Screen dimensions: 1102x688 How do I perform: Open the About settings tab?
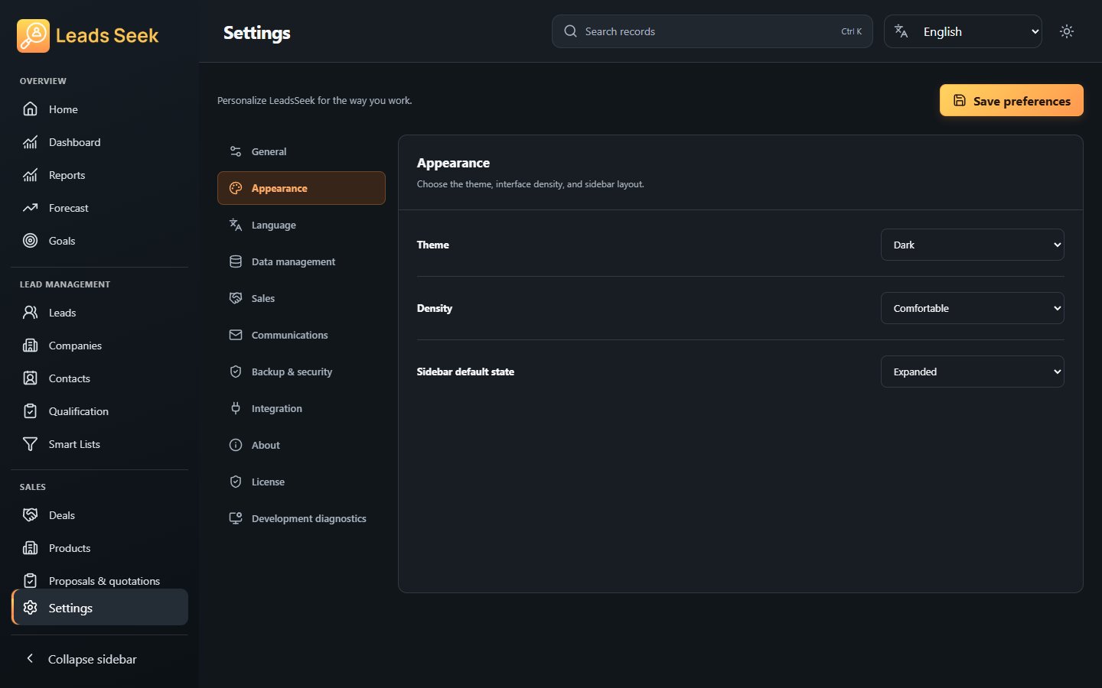[x=302, y=445]
